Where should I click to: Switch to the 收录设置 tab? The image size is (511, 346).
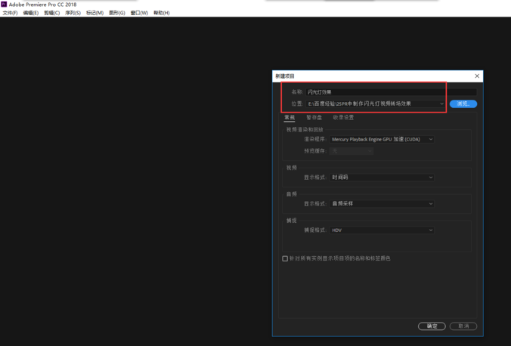343,117
